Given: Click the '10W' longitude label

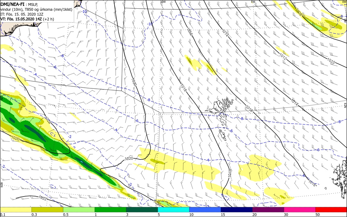Looking at the screenshot, I should 163,2.
